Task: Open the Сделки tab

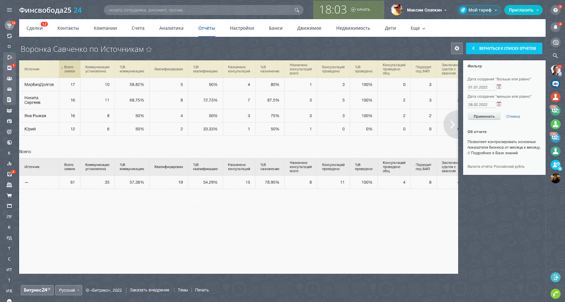Action: click(x=34, y=28)
